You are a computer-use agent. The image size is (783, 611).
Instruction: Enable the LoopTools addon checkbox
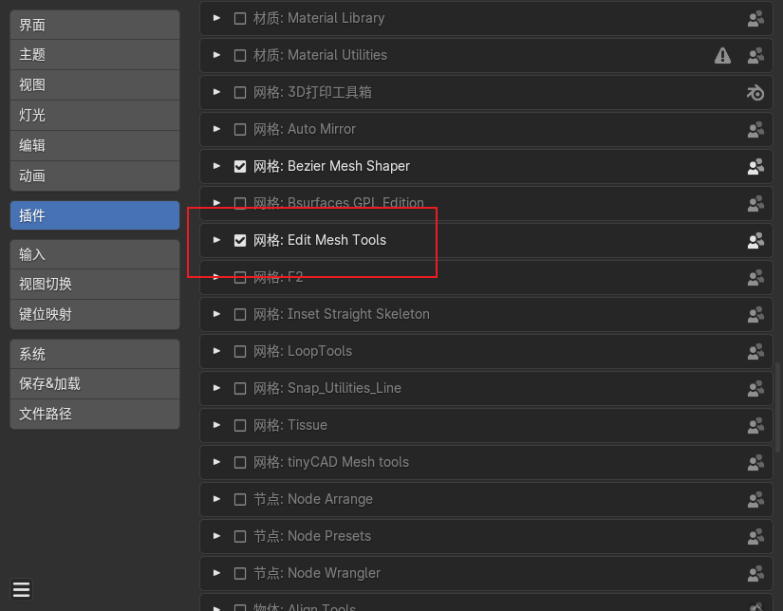pos(240,351)
